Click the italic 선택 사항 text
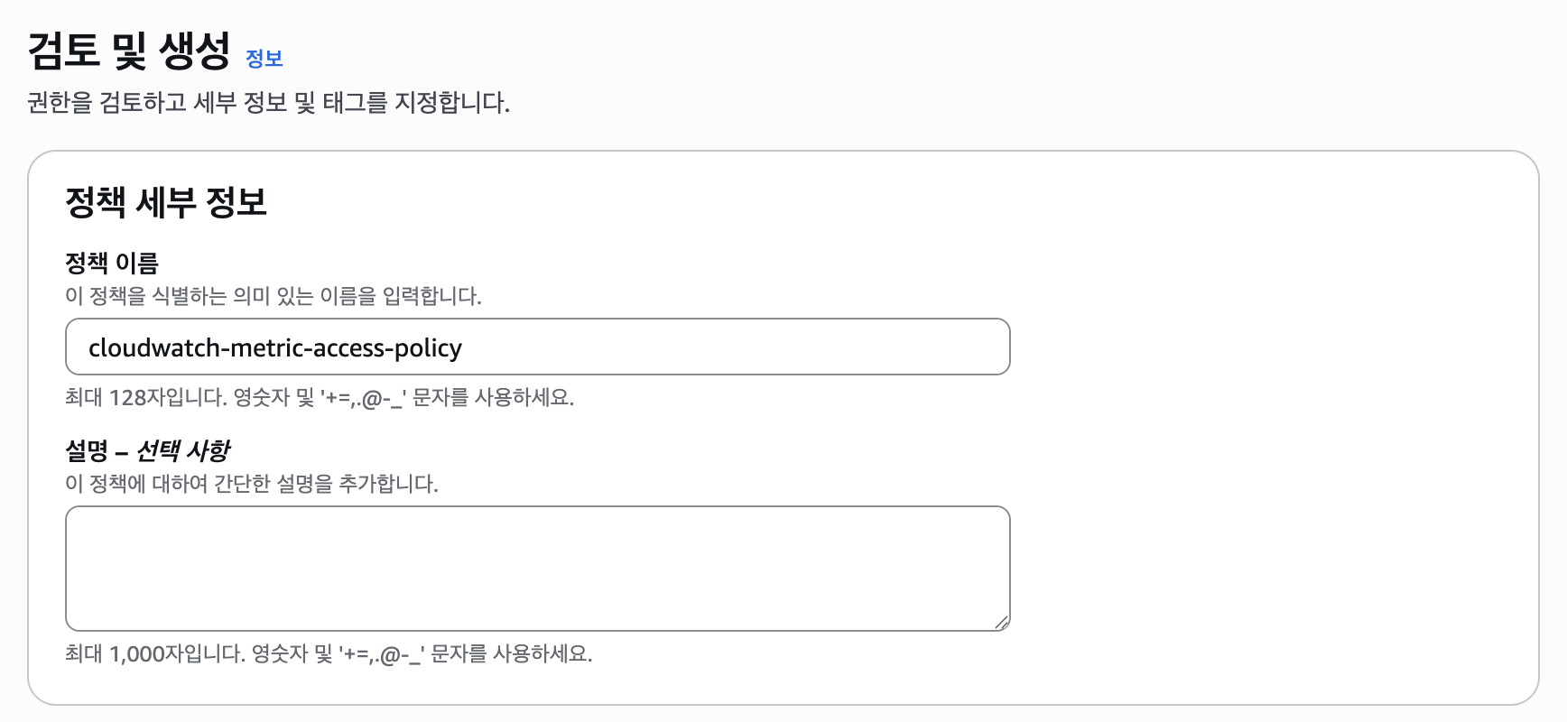 [183, 450]
